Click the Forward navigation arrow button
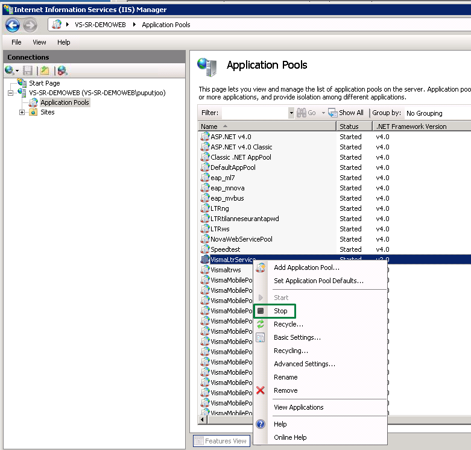The height and width of the screenshot is (450, 471). tap(30, 25)
